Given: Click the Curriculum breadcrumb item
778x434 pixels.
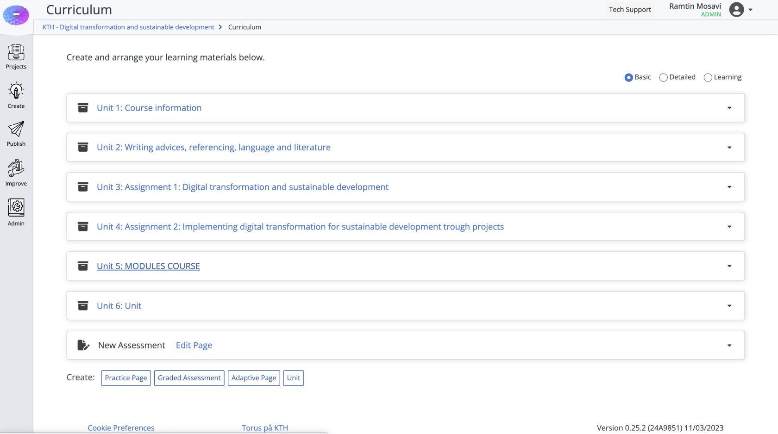Looking at the screenshot, I should [x=245, y=27].
